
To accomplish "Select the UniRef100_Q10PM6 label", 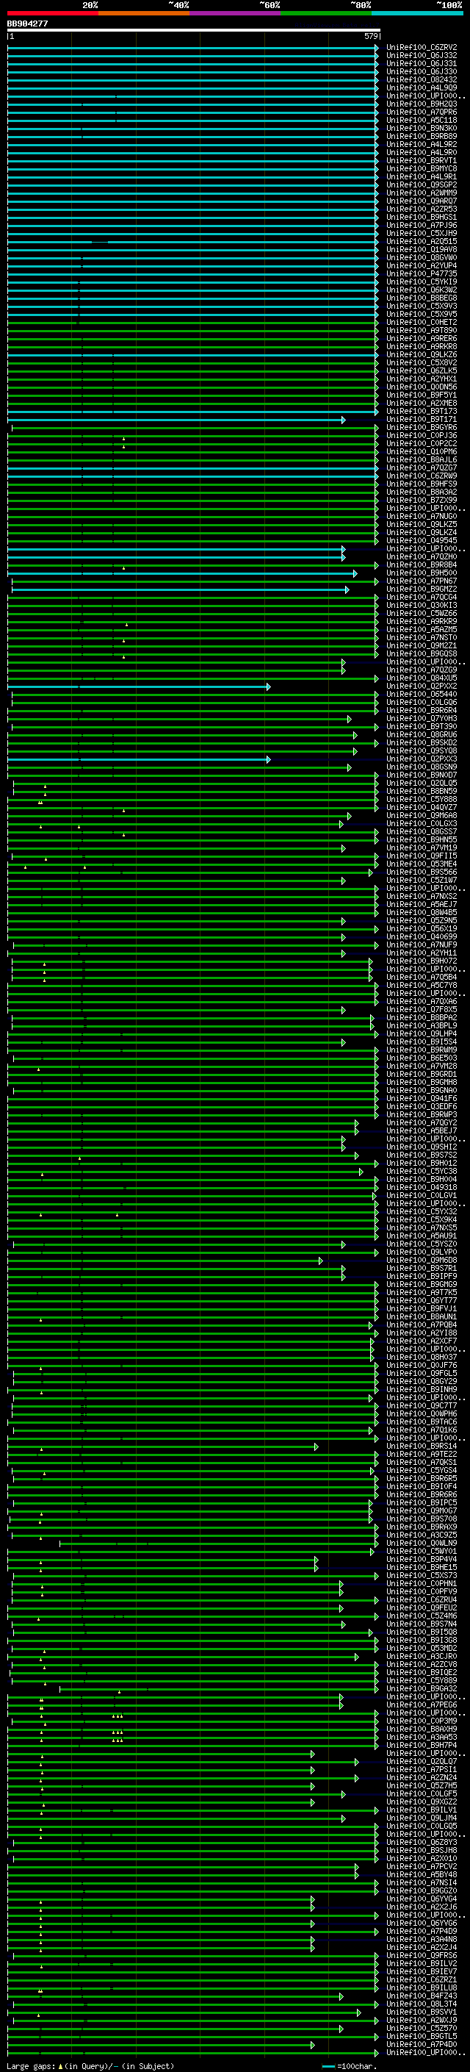I will click(422, 452).
